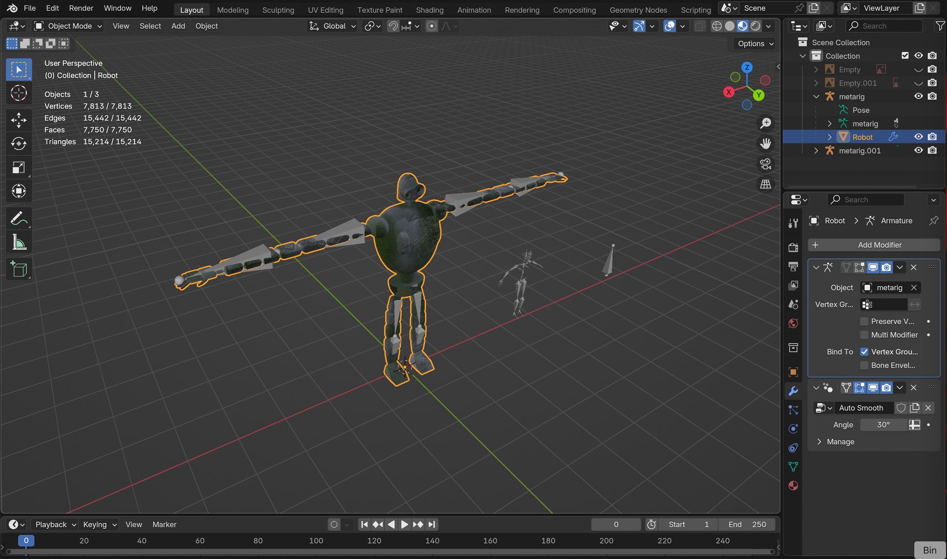Viewport: 947px width, 559px height.
Task: Open the Modifiers wrench properties tab
Action: click(793, 391)
